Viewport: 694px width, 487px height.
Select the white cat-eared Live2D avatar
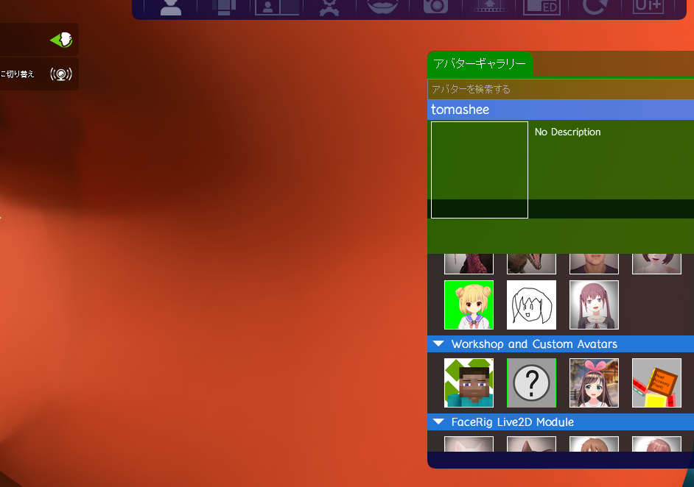pyautogui.click(x=469, y=444)
